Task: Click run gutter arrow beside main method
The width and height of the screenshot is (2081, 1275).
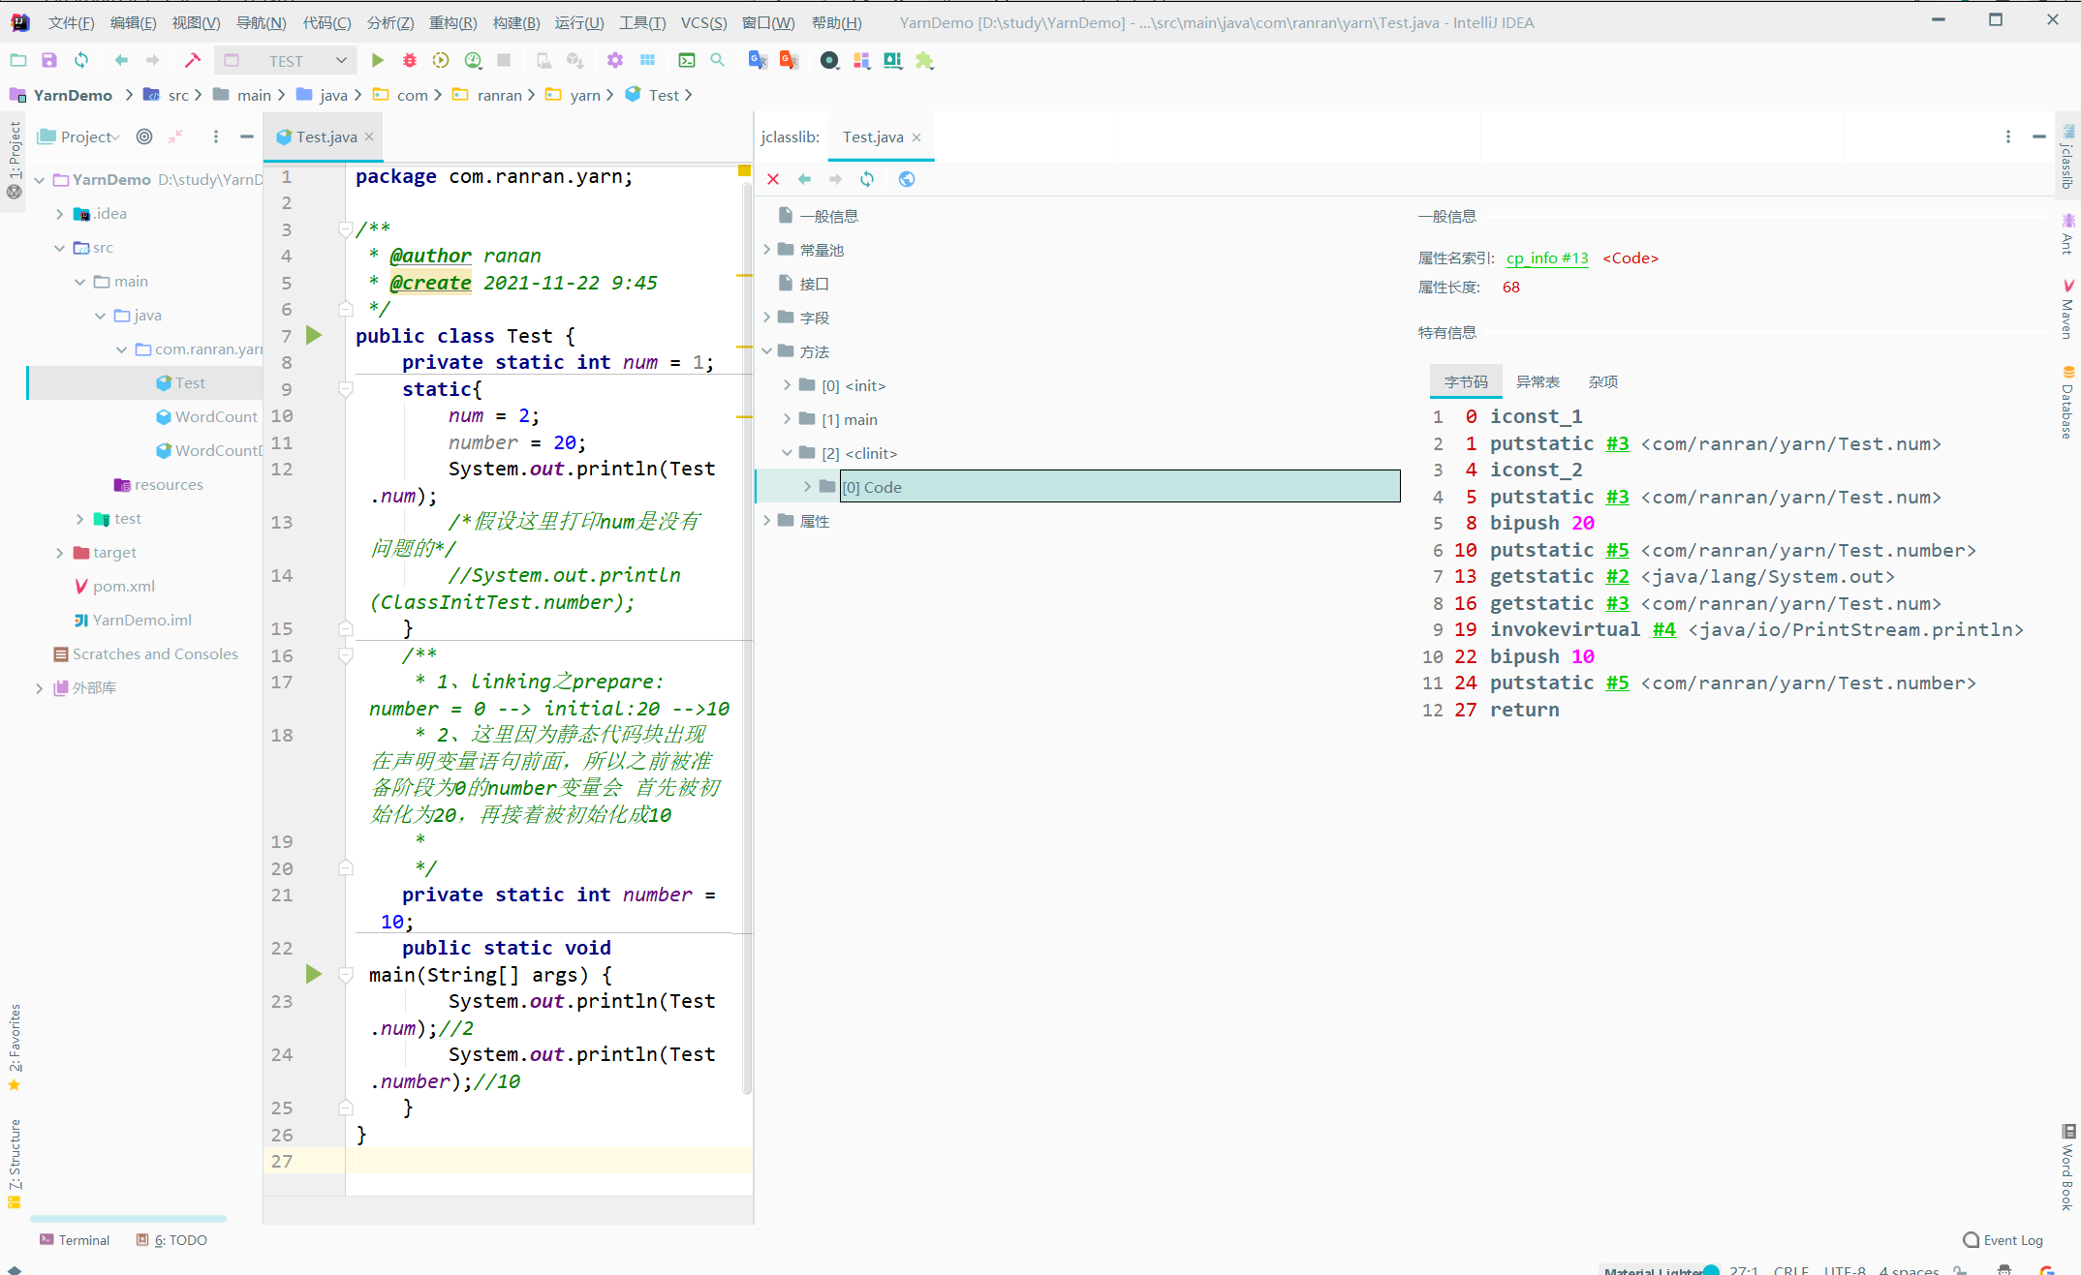Action: 314,974
